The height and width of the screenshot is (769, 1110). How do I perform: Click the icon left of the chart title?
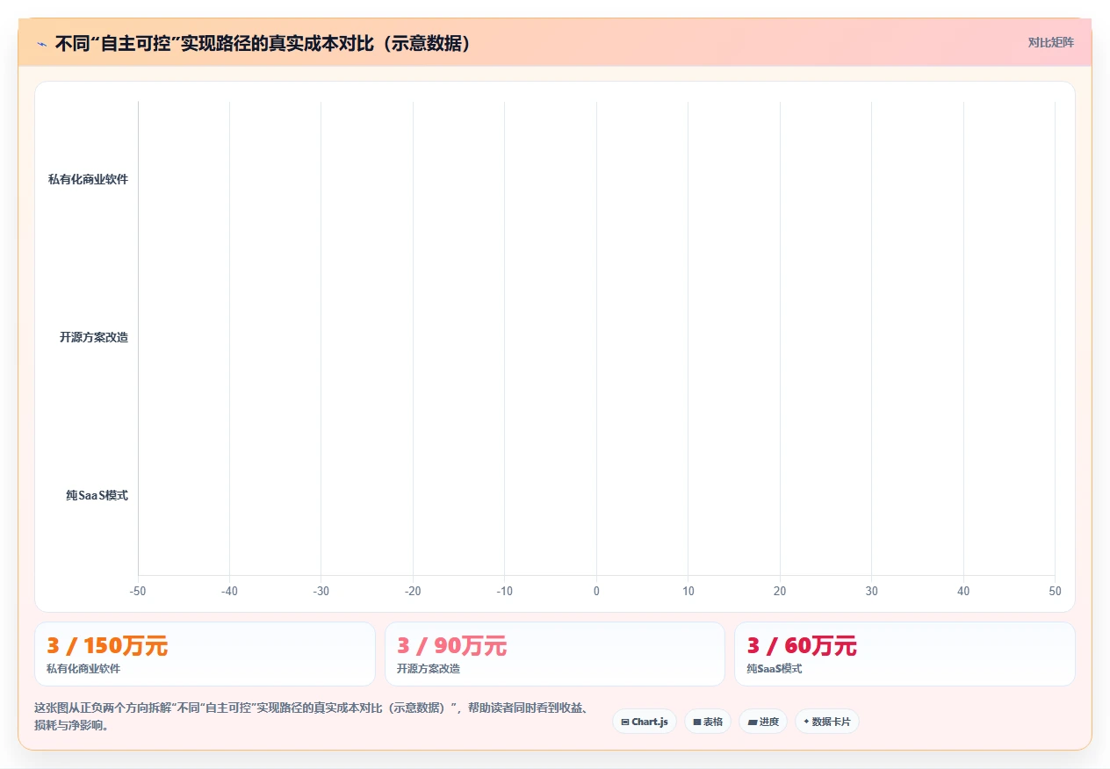tap(42, 44)
